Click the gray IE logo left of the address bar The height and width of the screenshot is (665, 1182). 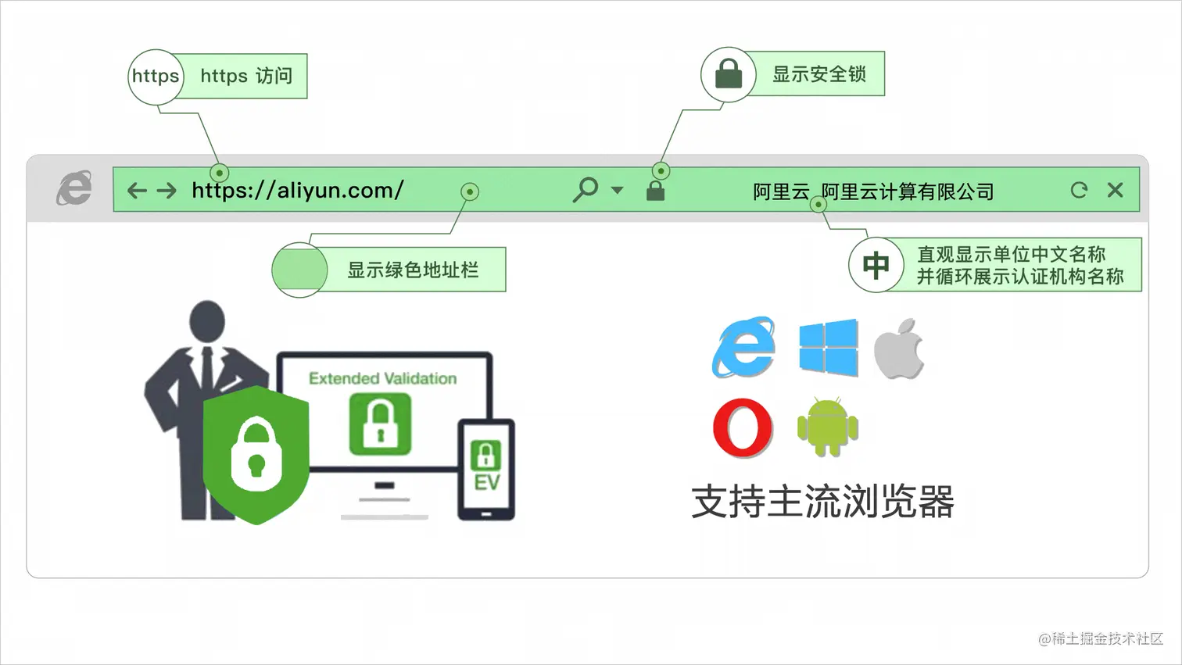74,188
